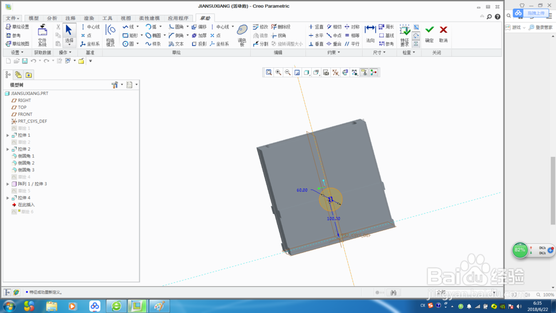Viewport: 556px width, 313px height.
Task: Open Windows Start menu orb
Action: tap(9, 306)
